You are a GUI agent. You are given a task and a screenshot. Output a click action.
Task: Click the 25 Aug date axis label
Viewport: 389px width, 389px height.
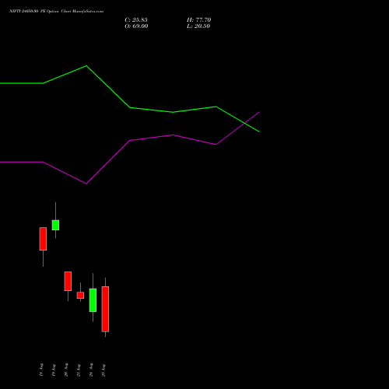[x=103, y=370]
